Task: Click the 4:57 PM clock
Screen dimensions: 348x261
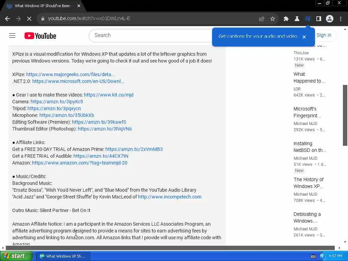Action: [335, 256]
